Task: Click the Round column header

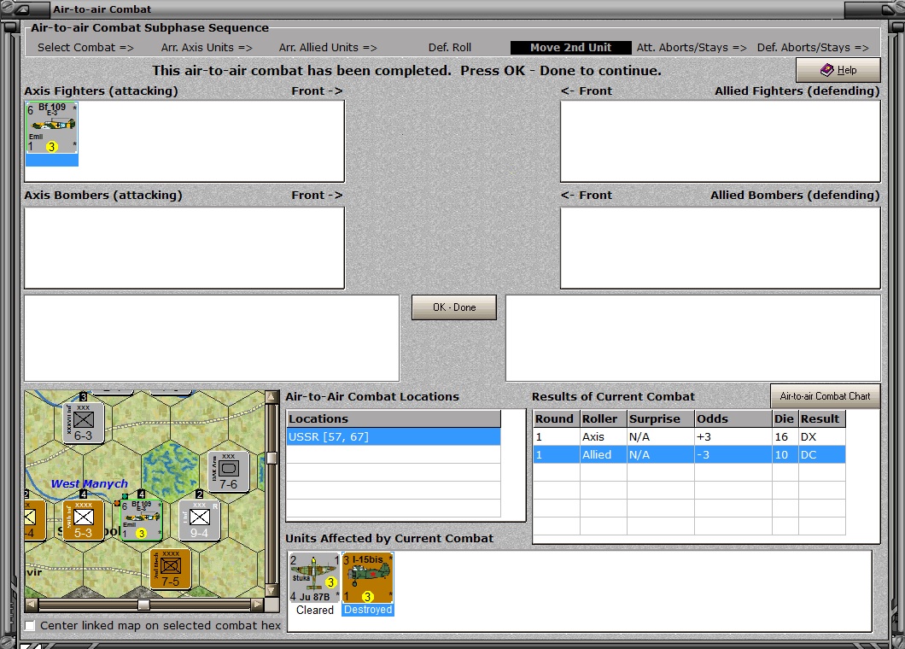Action: click(557, 418)
